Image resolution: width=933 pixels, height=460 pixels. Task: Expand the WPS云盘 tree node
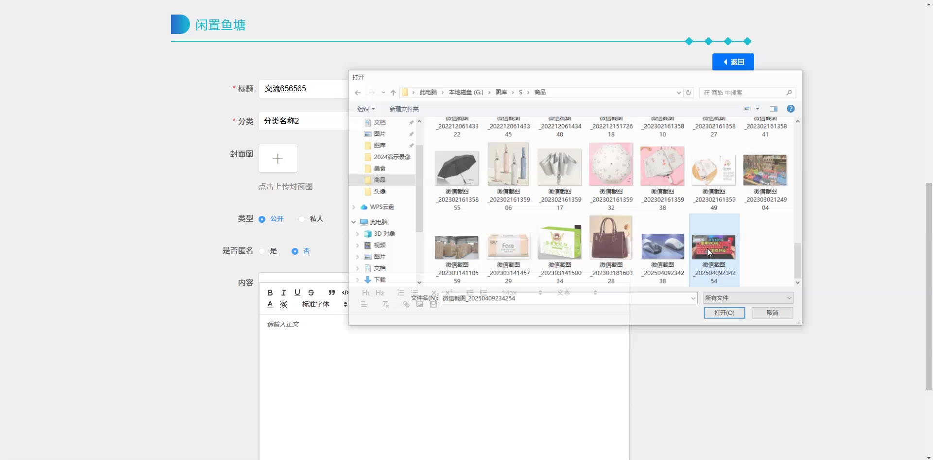[354, 207]
